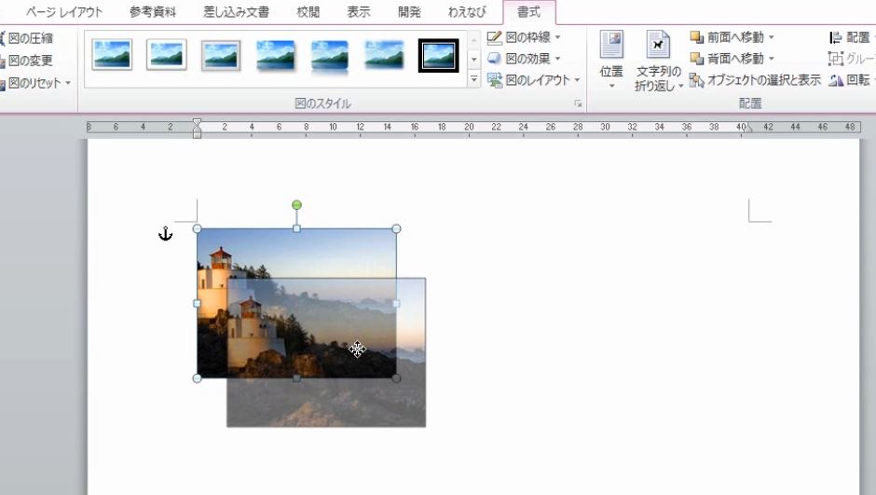
Task: Apply the black thick-frame picture style
Action: click(x=439, y=55)
